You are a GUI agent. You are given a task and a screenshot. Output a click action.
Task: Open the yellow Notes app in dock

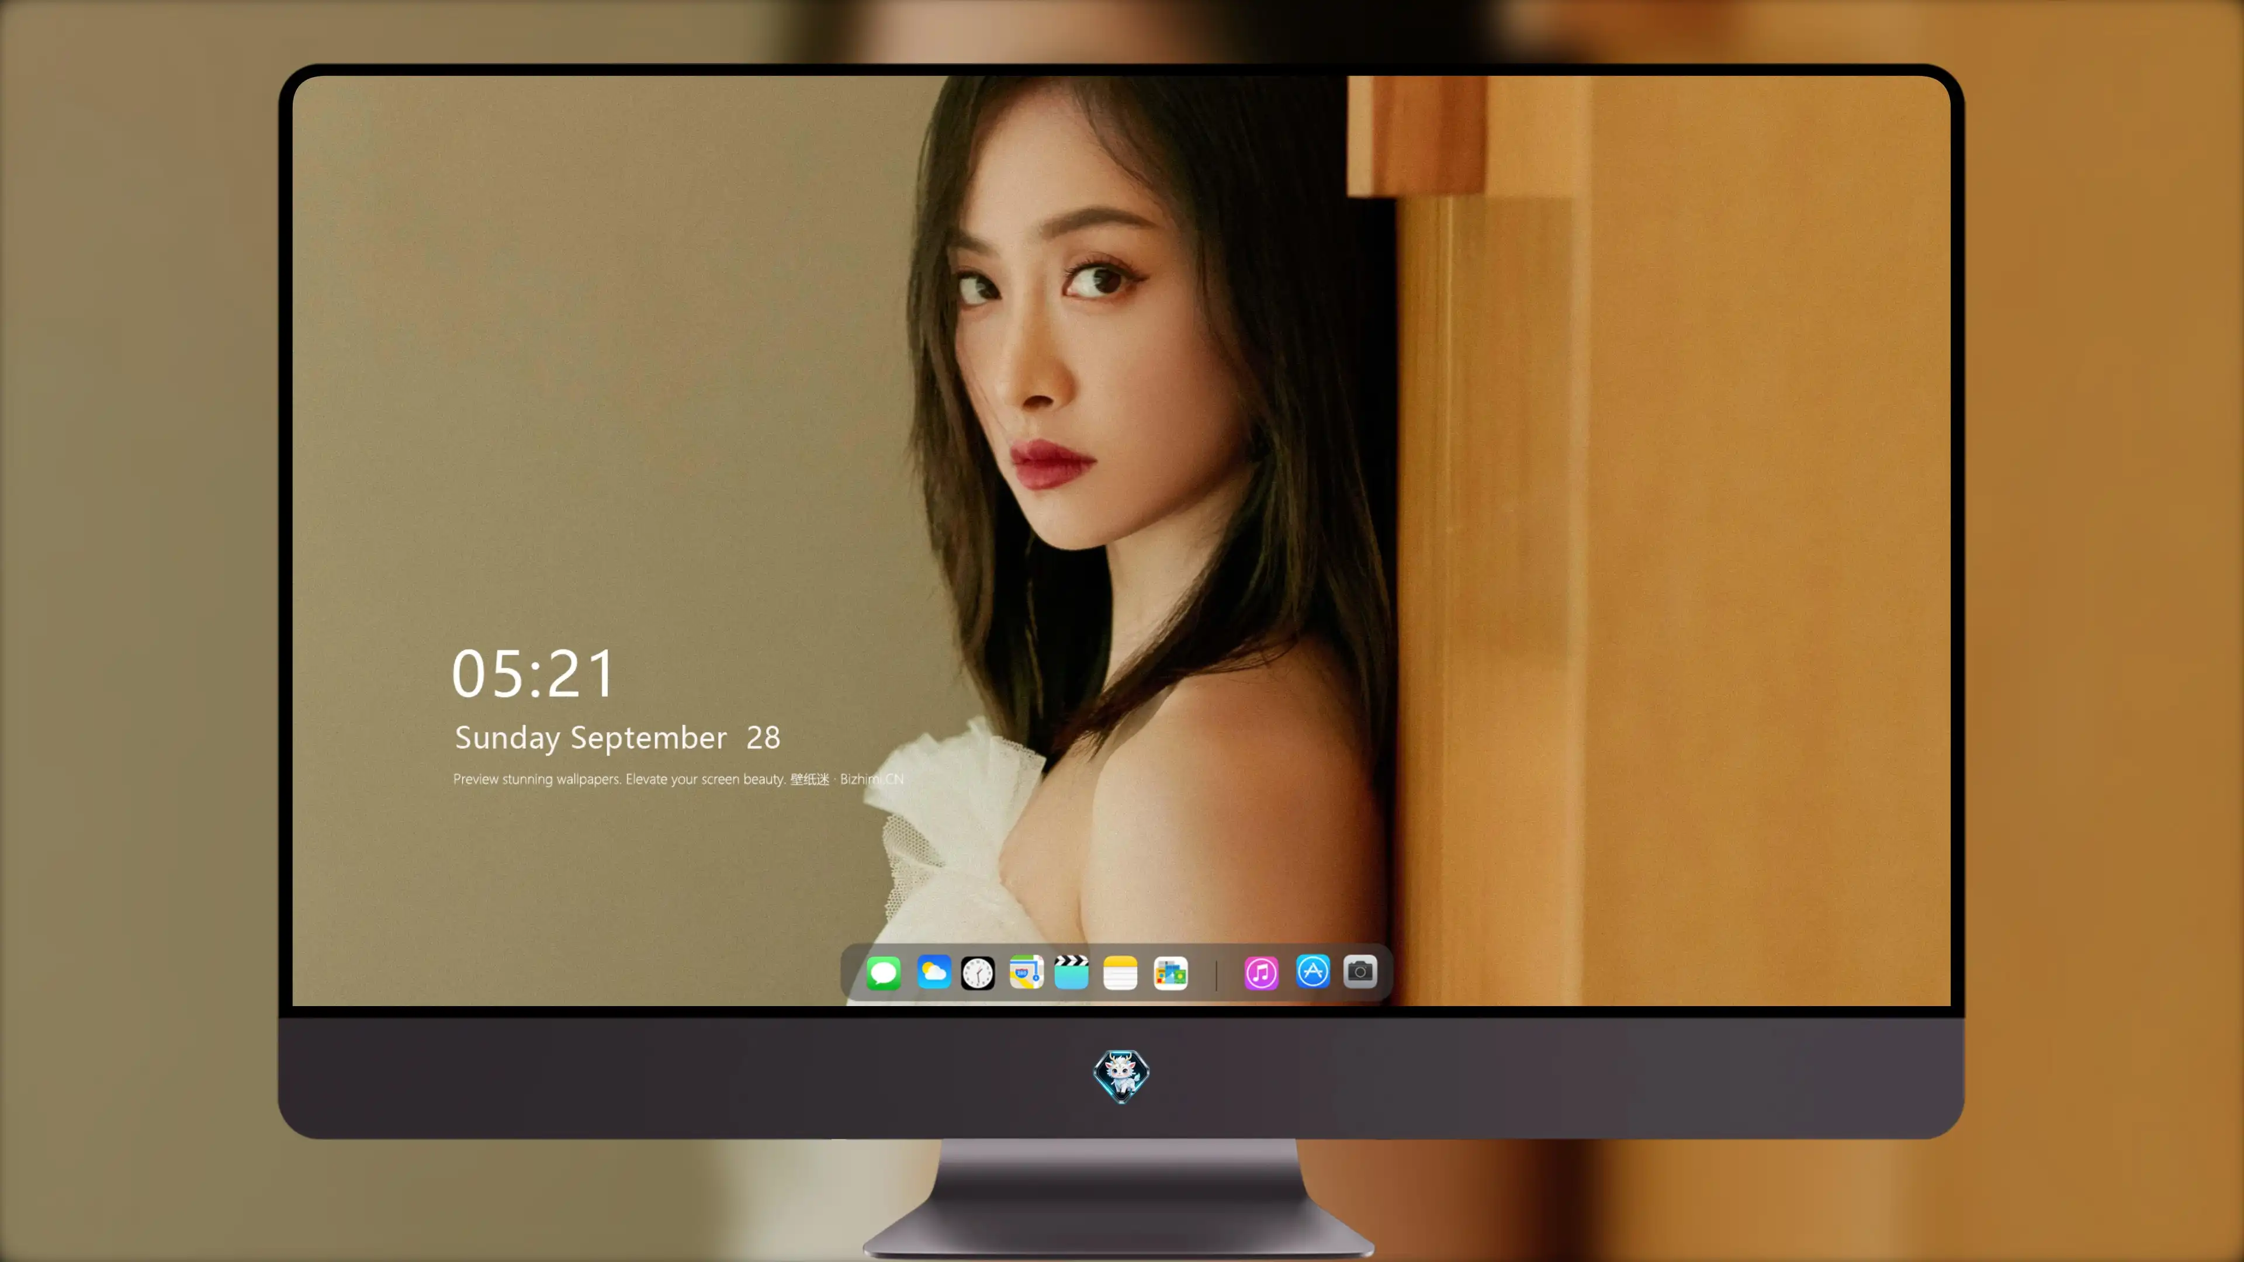(x=1120, y=973)
